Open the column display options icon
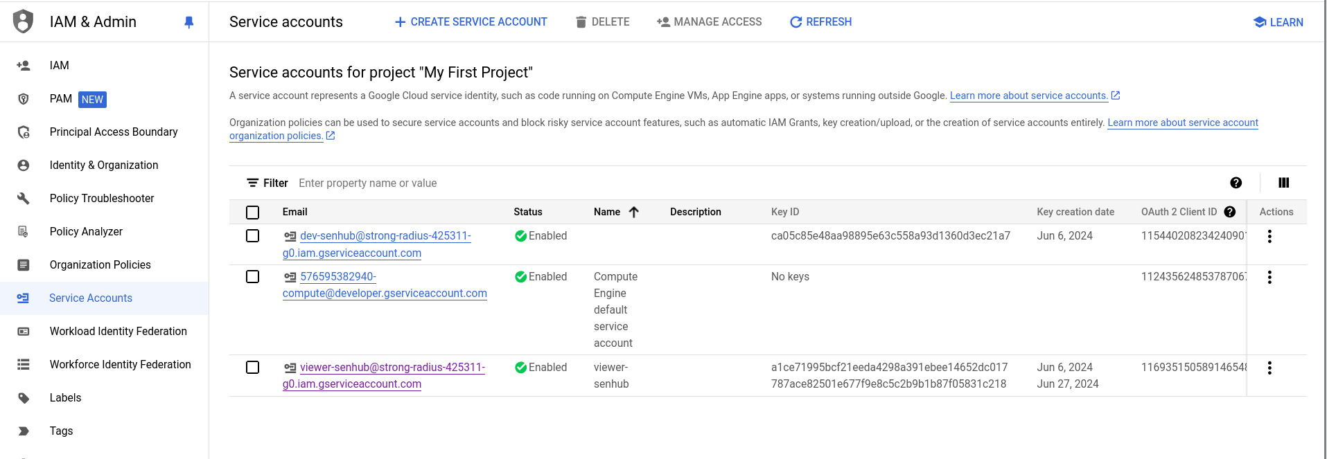This screenshot has width=1327, height=459. (1283, 183)
